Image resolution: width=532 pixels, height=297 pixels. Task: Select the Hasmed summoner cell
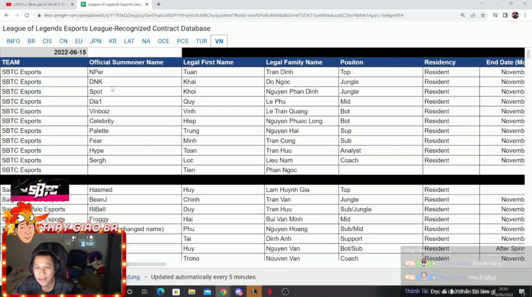pos(135,190)
